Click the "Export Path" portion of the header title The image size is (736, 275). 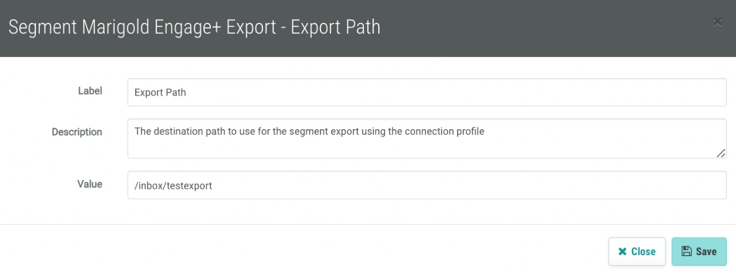tap(335, 27)
